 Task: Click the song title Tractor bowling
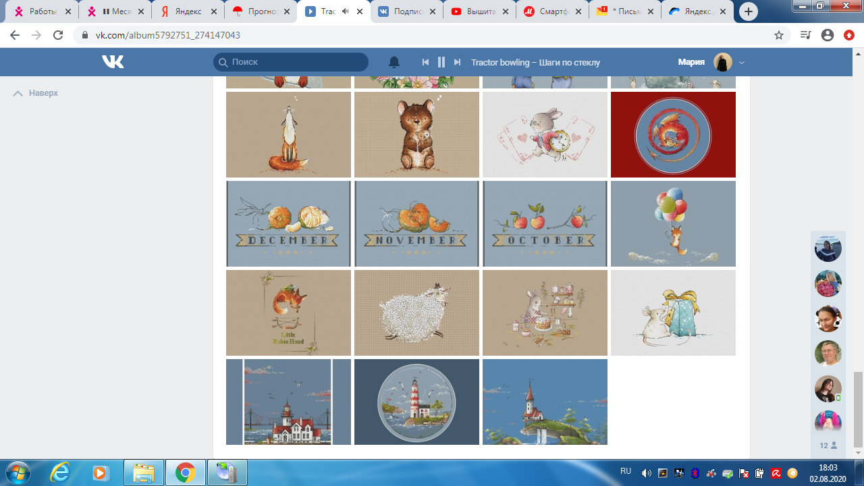click(535, 62)
